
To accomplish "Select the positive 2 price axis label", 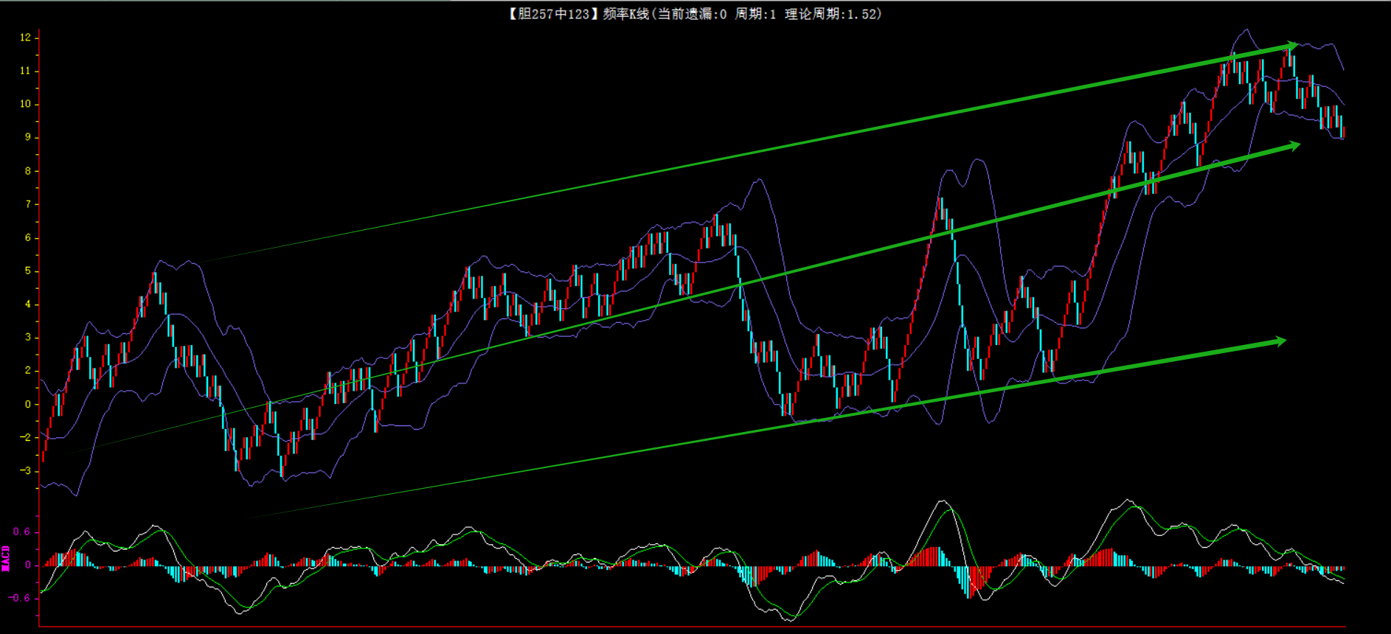I will (x=28, y=370).
